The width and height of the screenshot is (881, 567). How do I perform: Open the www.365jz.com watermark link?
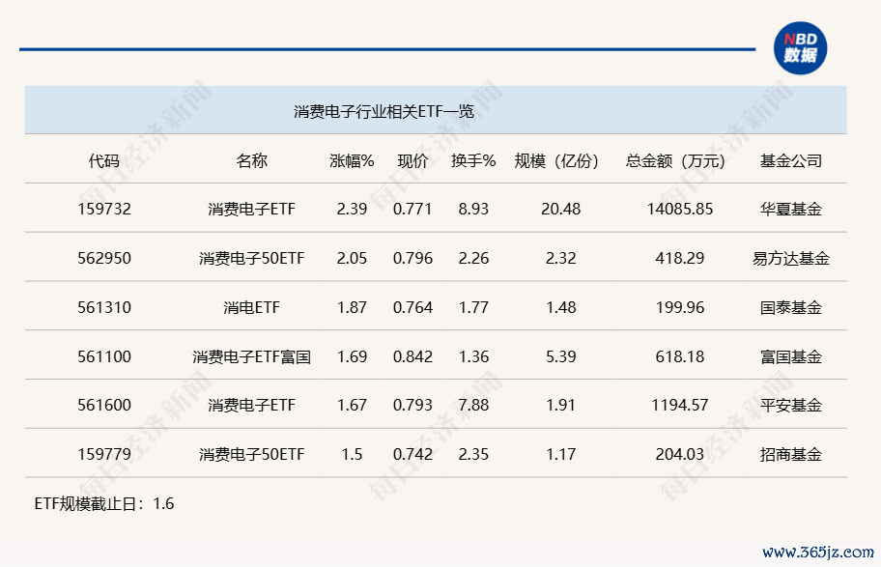click(x=818, y=552)
